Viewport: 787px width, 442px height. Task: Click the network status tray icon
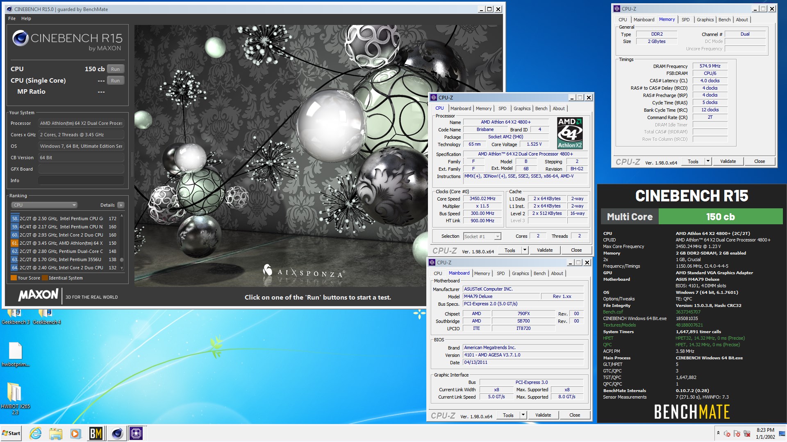747,433
